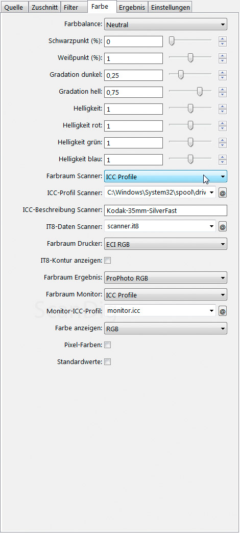Enable the IT8-Kontur anzeigen checkbox
This screenshot has height=533, width=240.
[x=107, y=261]
